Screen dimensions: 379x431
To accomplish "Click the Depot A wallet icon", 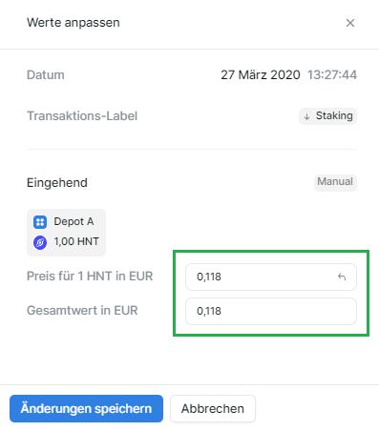I will (40, 222).
